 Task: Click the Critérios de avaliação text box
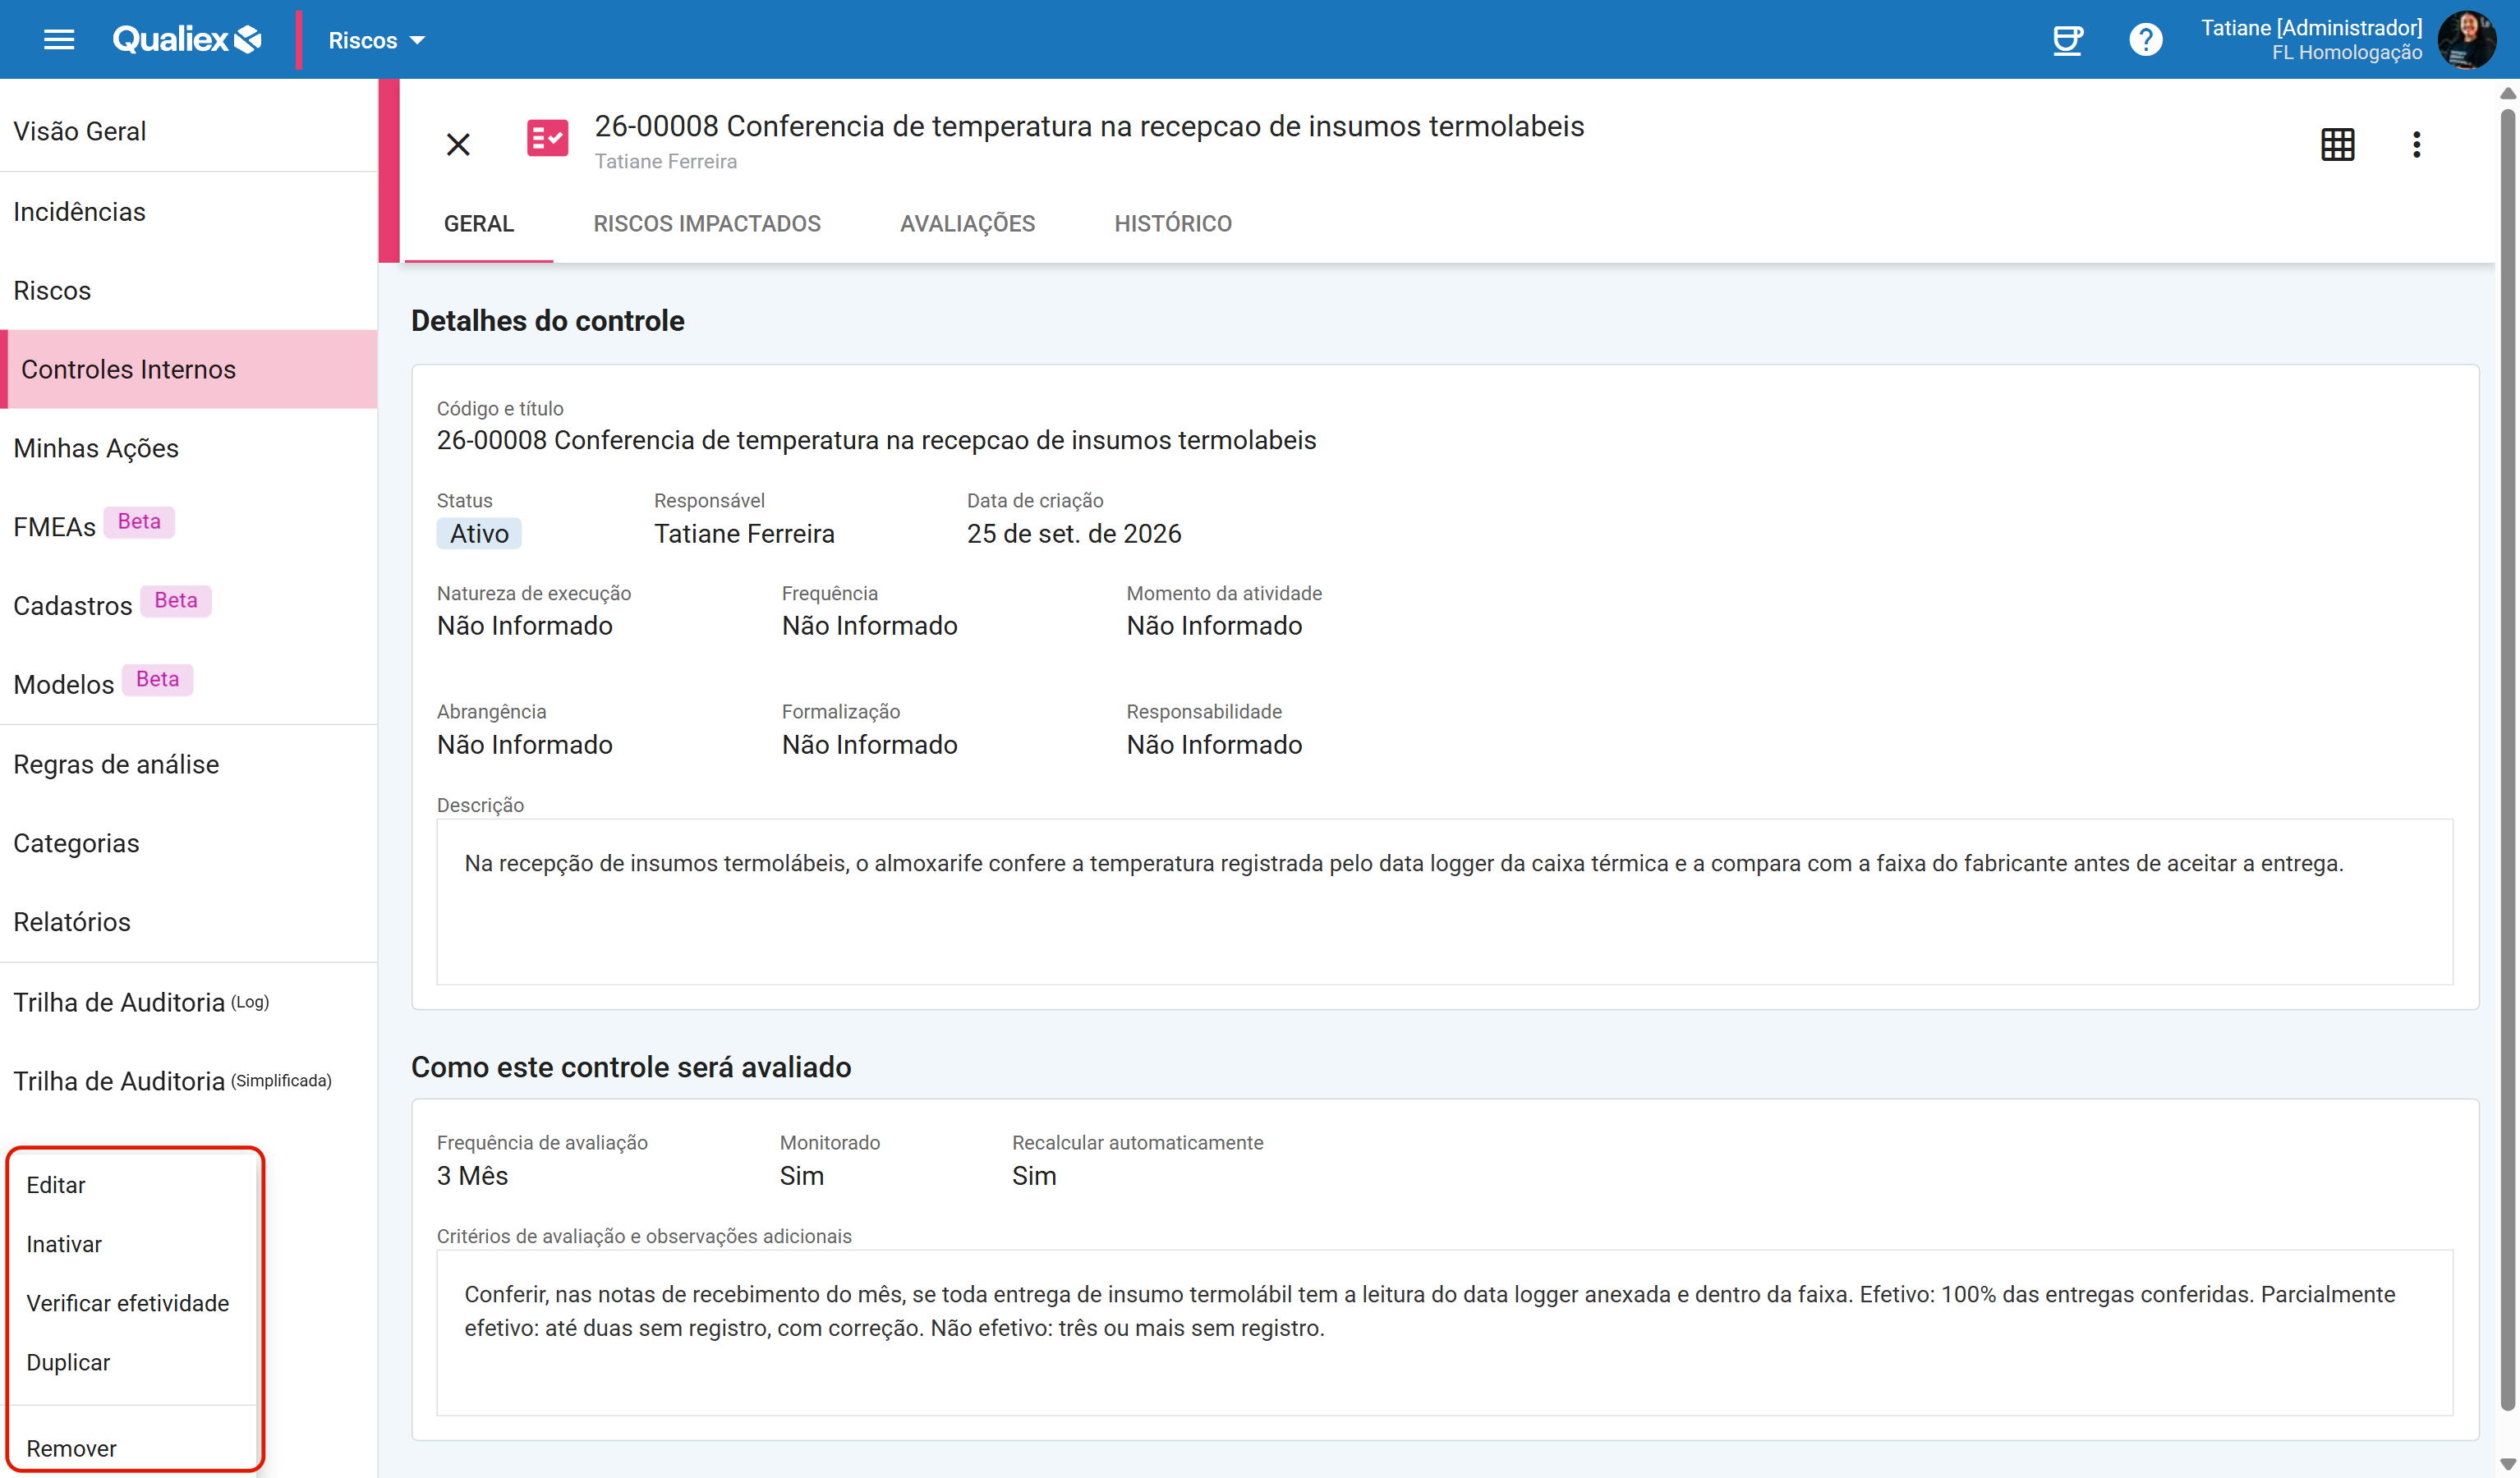point(1444,1332)
